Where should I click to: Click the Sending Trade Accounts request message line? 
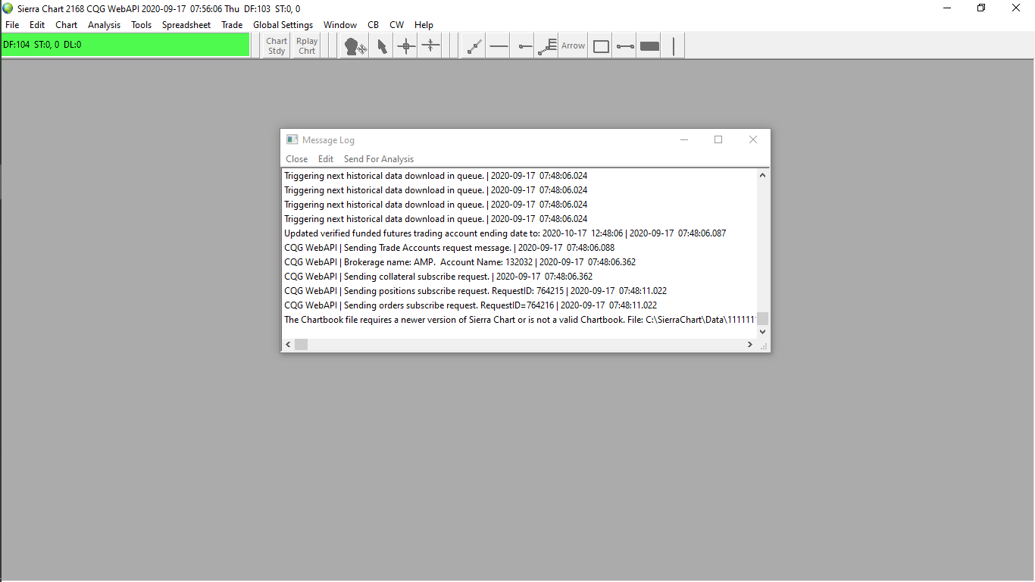(449, 248)
